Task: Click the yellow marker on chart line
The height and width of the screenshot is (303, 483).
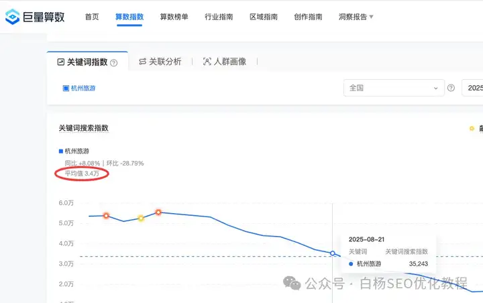Action: [141, 219]
